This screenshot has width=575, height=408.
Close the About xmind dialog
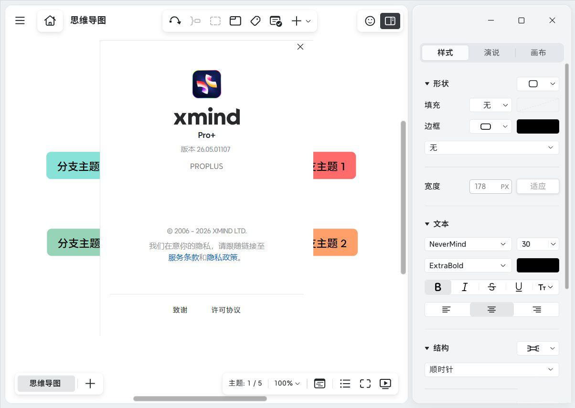(x=300, y=47)
